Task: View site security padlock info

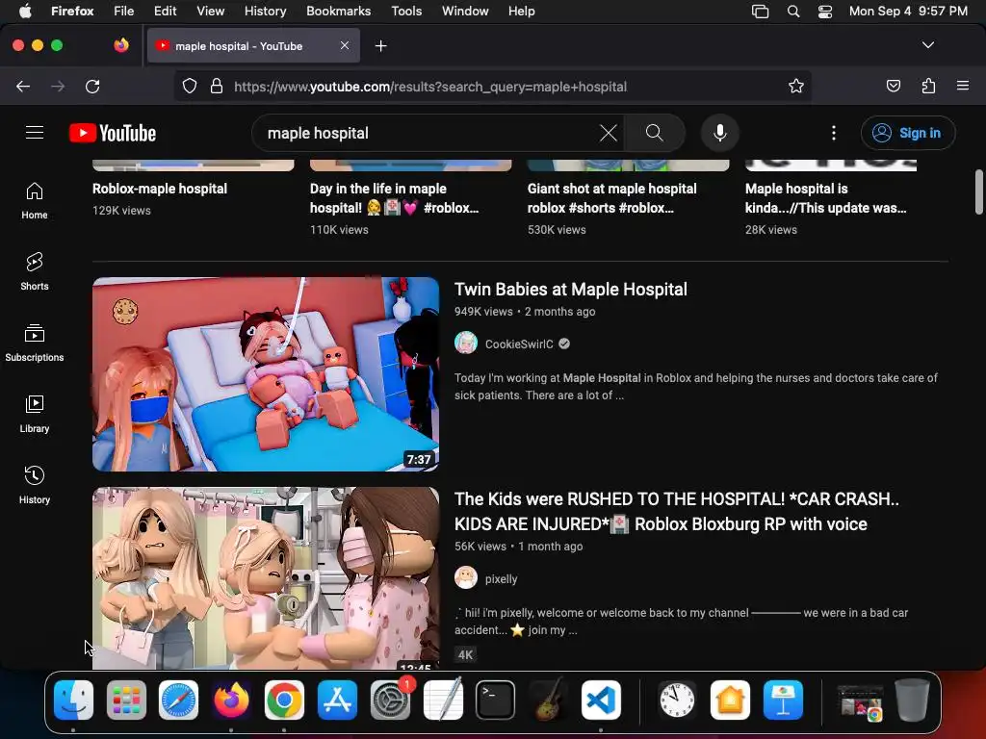Action: 217,86
